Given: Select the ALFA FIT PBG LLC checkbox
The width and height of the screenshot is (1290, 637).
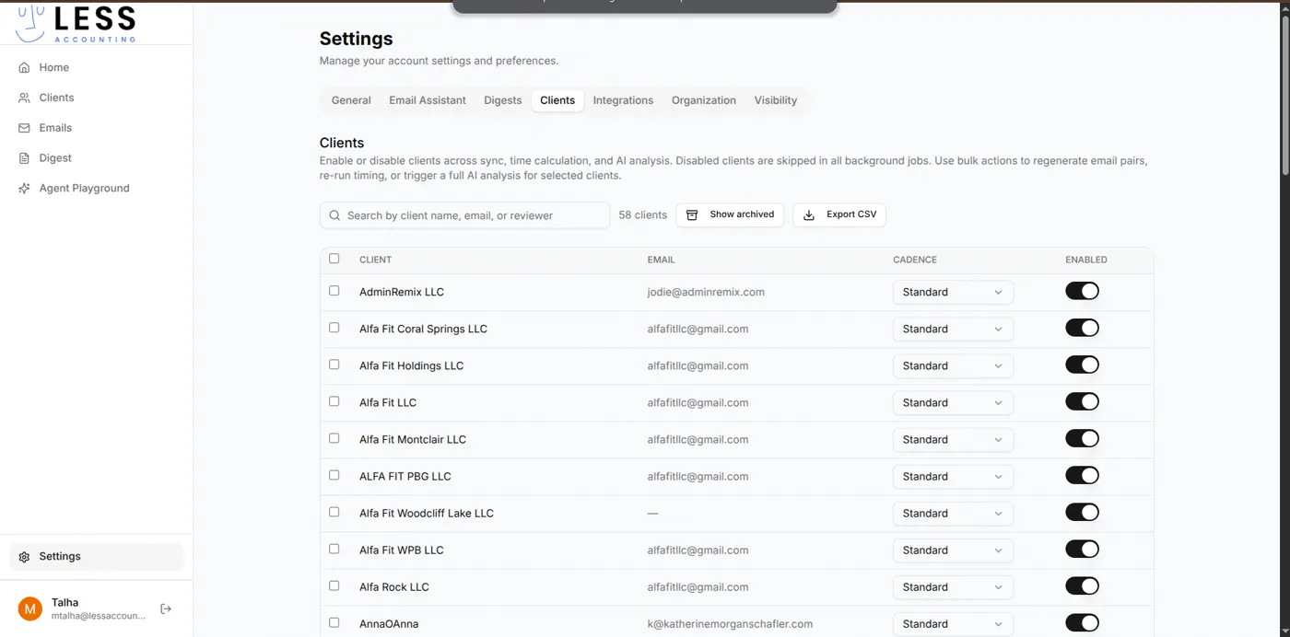Looking at the screenshot, I should [334, 475].
